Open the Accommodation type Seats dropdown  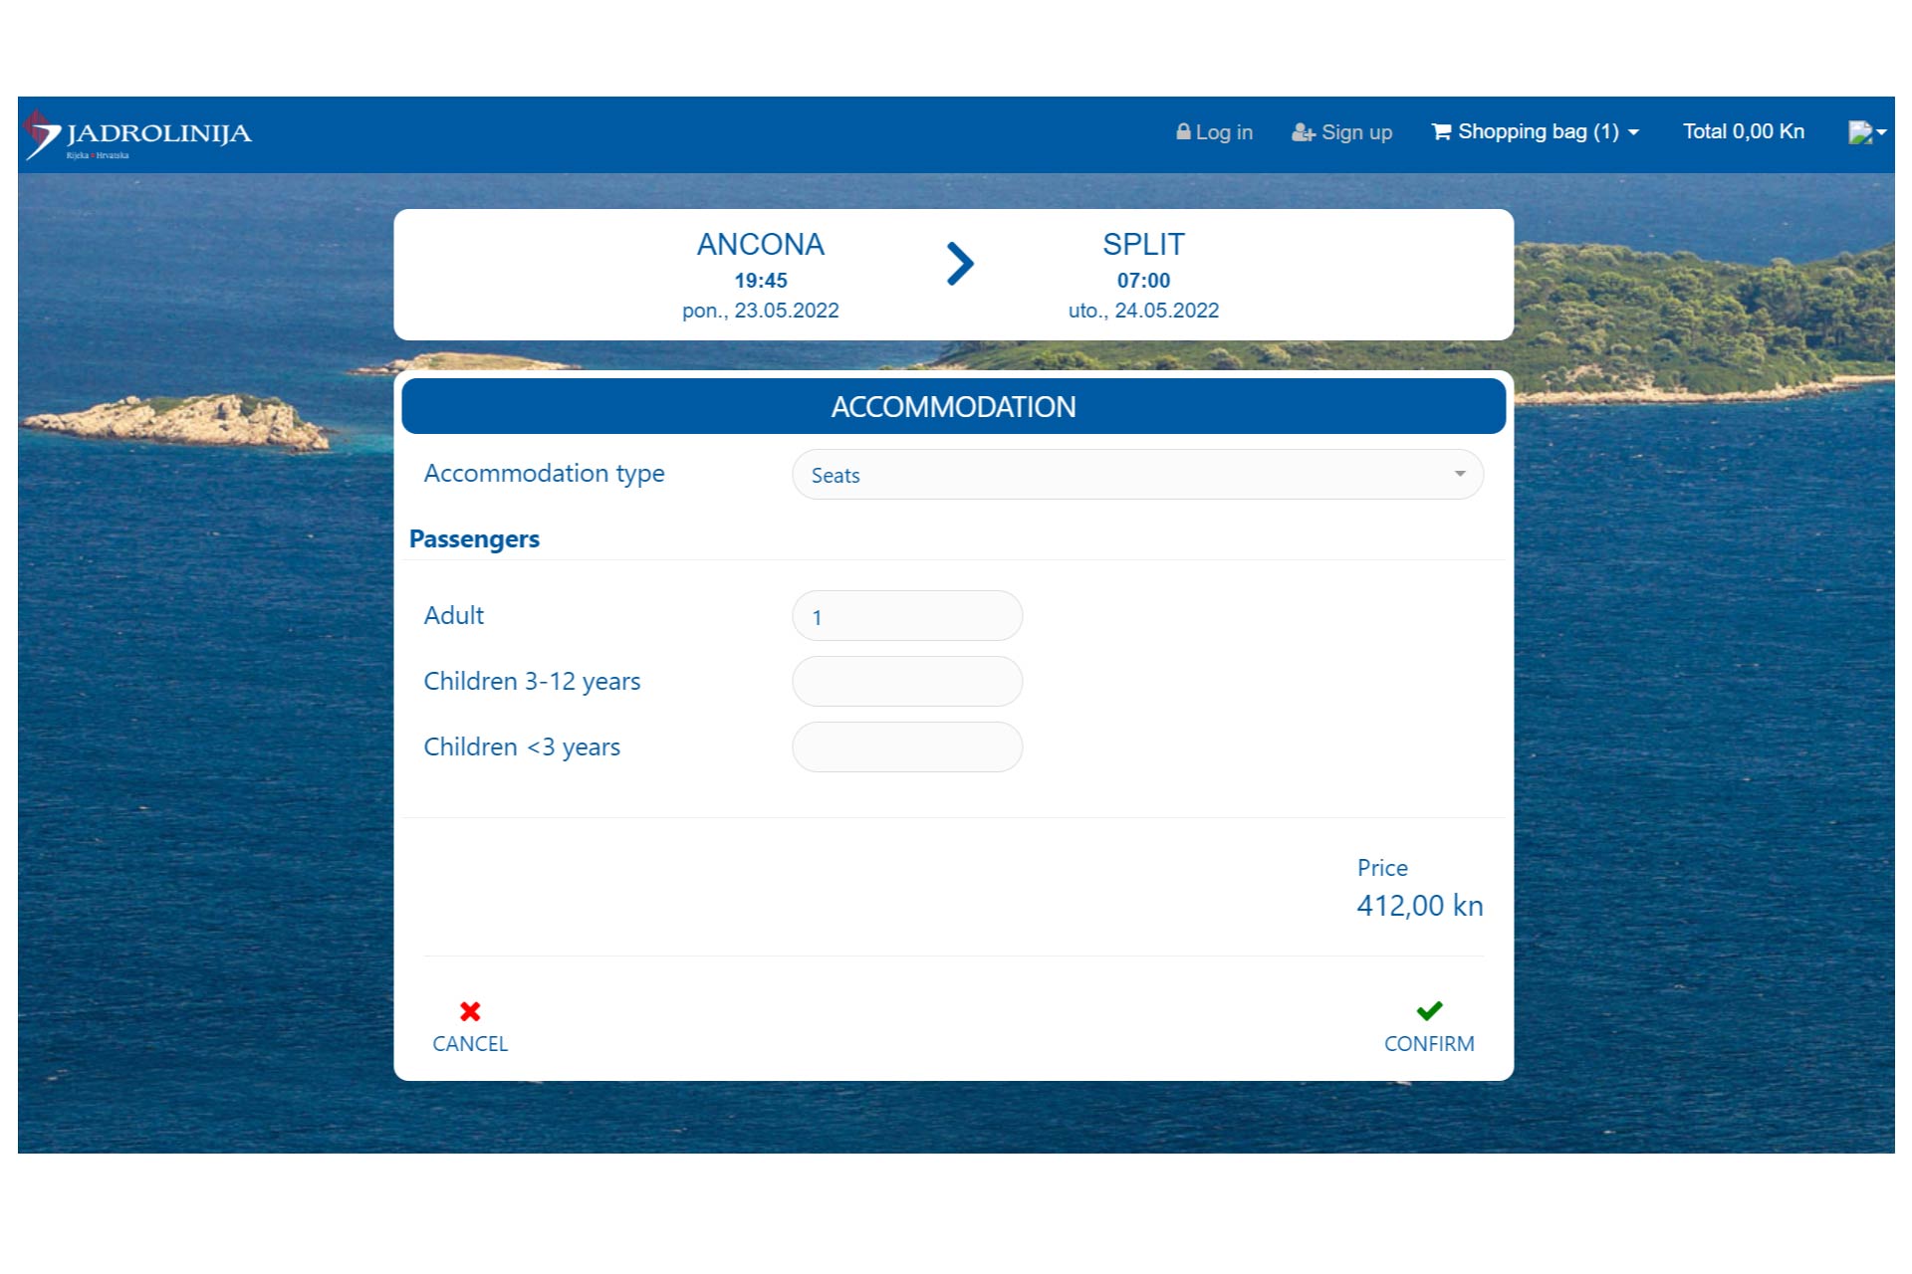pyautogui.click(x=1136, y=475)
